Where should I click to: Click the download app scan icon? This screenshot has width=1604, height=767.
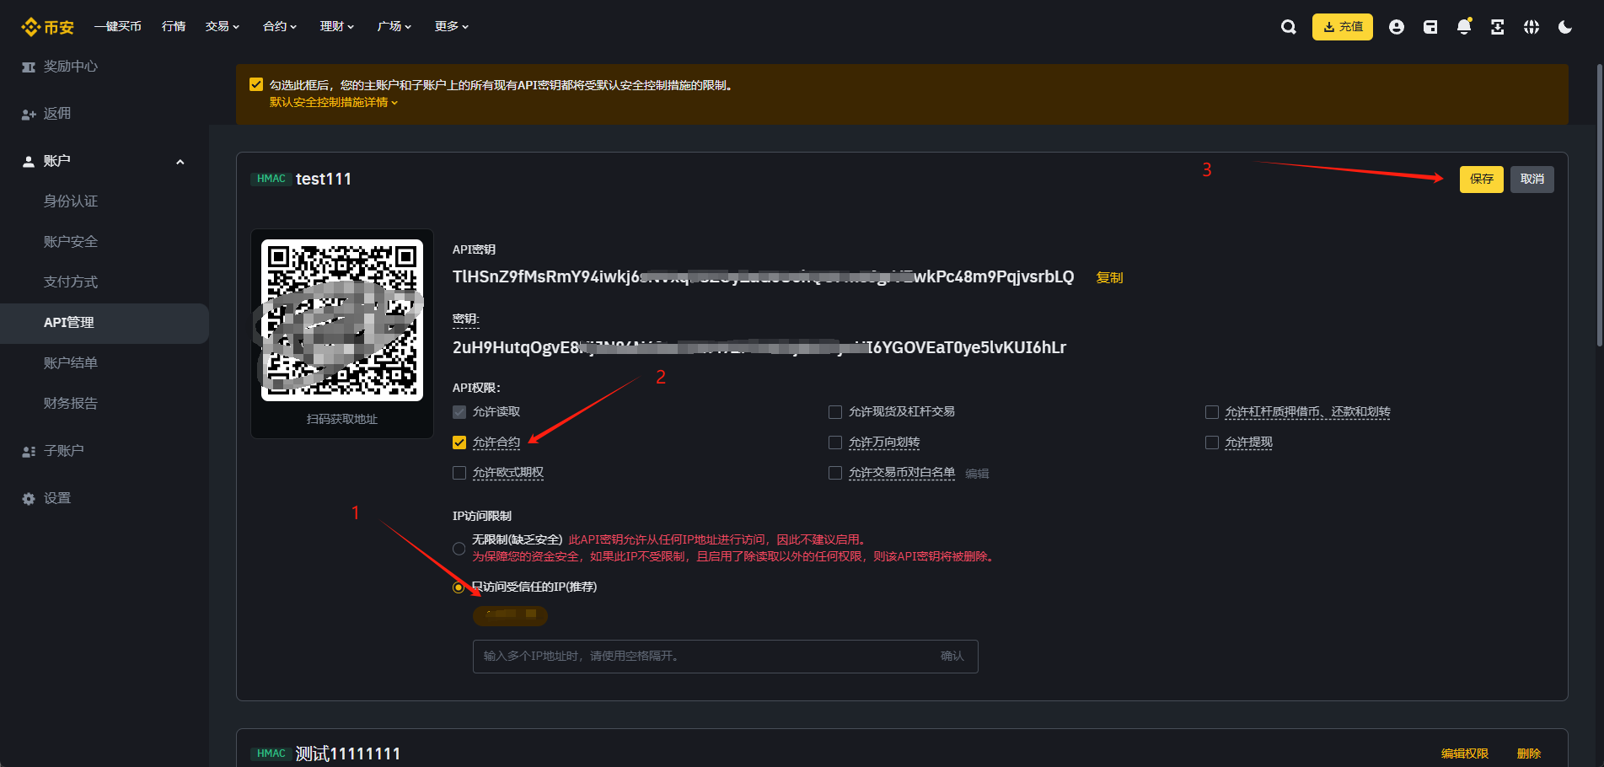coord(1498,27)
